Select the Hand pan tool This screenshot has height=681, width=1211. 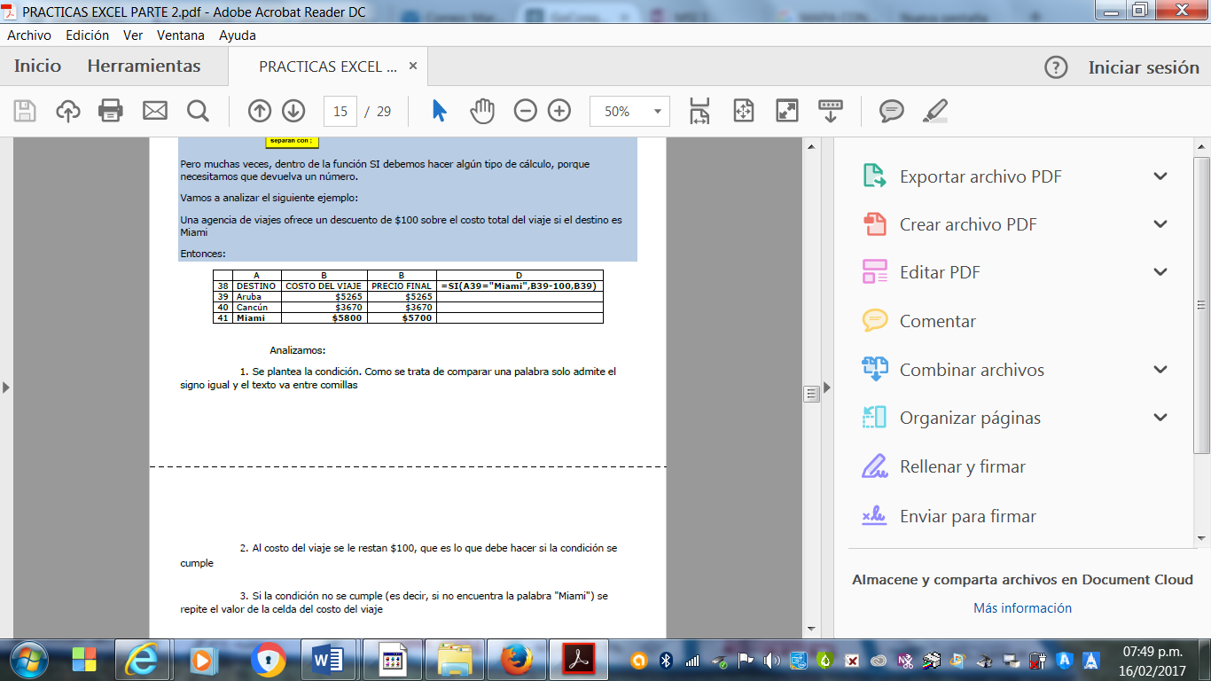tap(481, 111)
